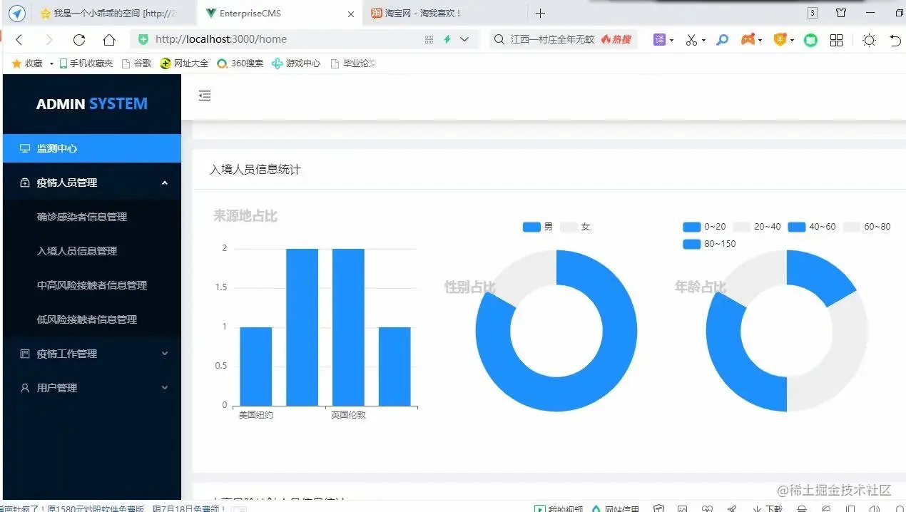The image size is (906, 512).
Task: Select 监测中心 in the sidebar
Action: 92,148
